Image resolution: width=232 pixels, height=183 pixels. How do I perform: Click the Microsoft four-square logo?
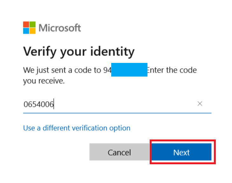pyautogui.click(x=29, y=28)
